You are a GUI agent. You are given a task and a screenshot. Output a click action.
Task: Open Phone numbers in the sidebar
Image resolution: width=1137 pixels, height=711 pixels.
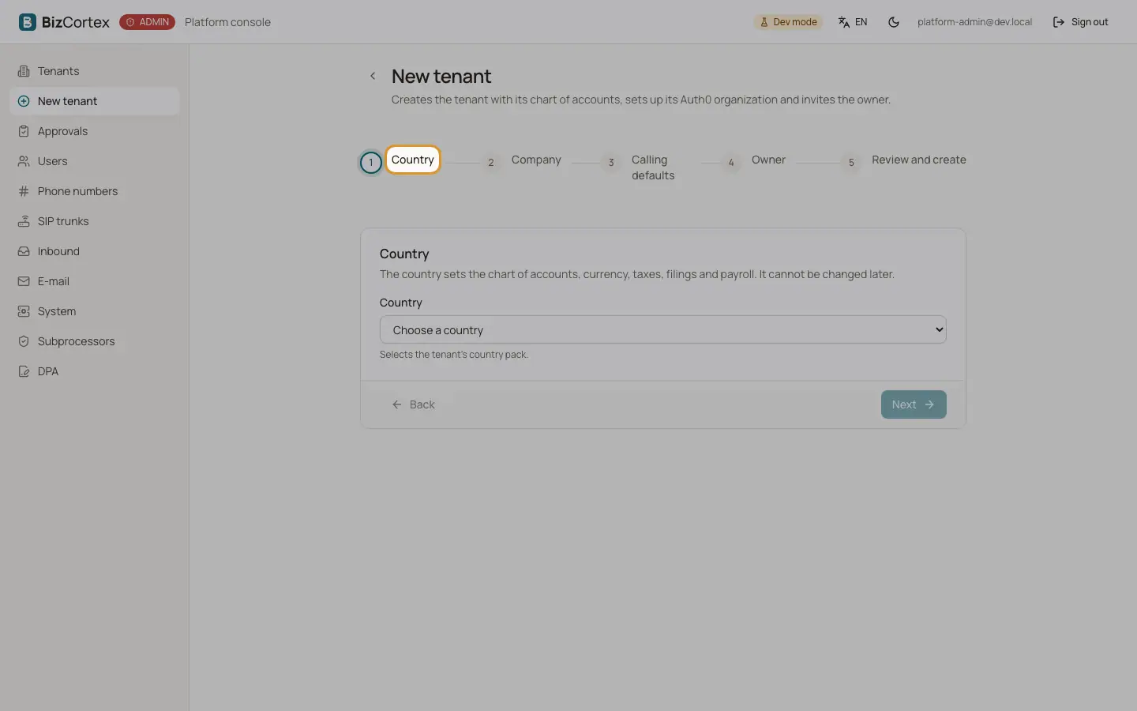pos(95,191)
